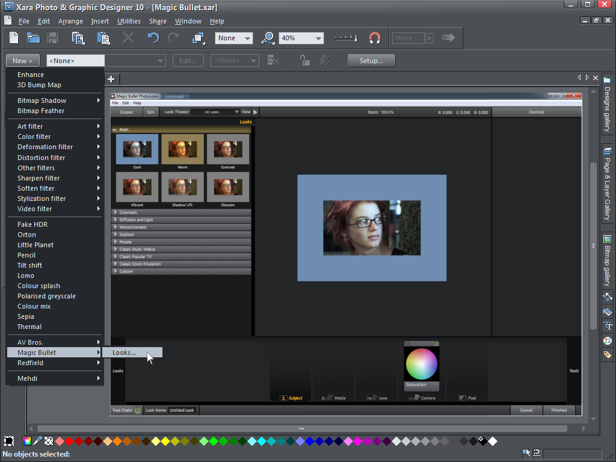Open the Utilities menu

pos(129,21)
